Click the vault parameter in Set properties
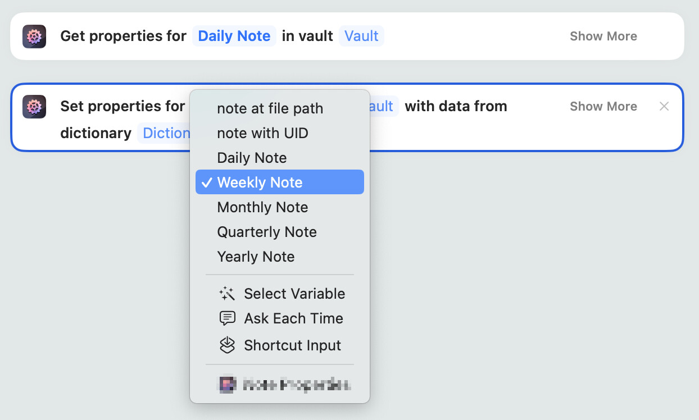 [x=384, y=107]
